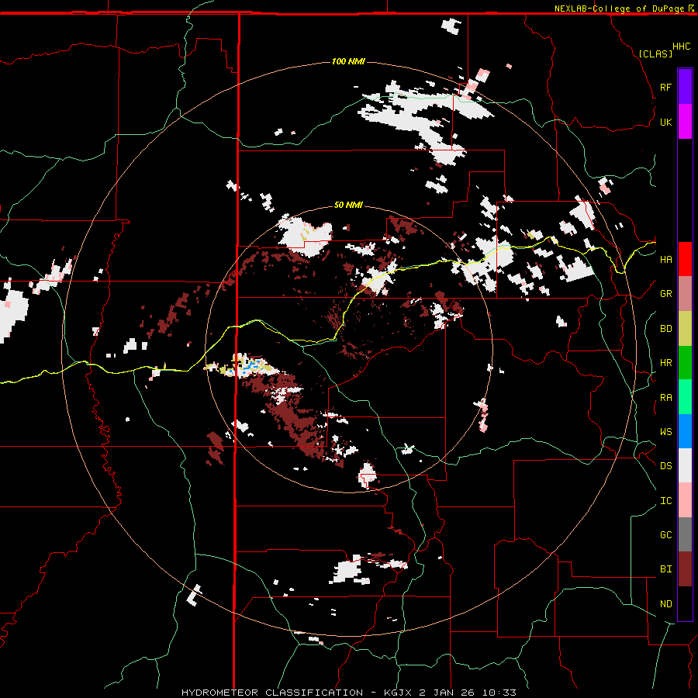Click the HHC product label
Image resolution: width=698 pixels, height=698 pixels.
pos(681,47)
